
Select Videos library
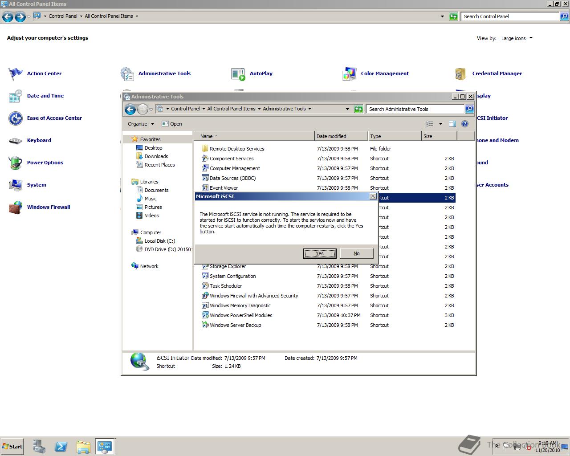pyautogui.click(x=151, y=216)
